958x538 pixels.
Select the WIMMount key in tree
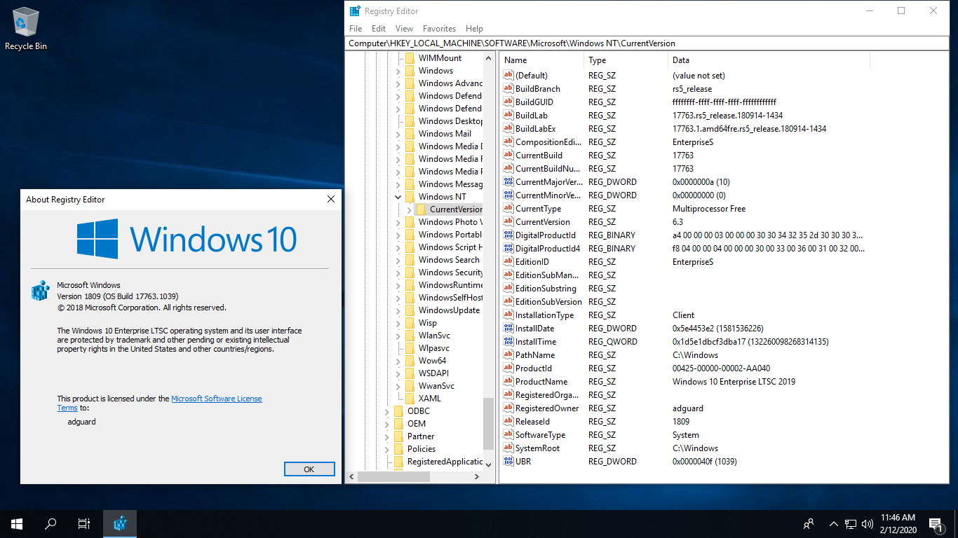pos(440,58)
